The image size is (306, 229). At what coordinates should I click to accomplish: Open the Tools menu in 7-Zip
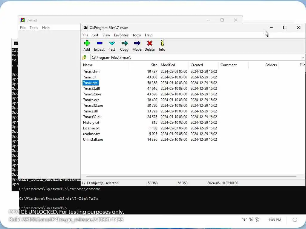[x=136, y=35]
